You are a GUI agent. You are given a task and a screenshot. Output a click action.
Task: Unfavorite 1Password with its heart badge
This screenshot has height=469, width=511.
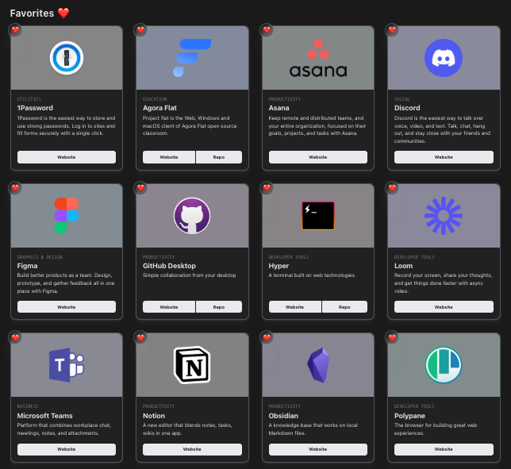click(15, 30)
